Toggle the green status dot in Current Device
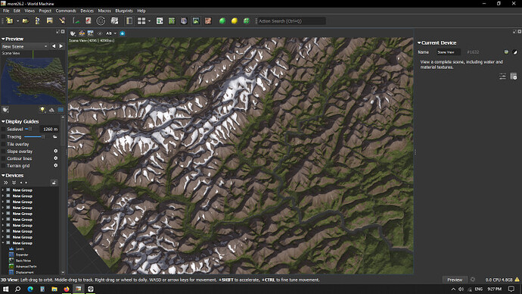The height and width of the screenshot is (294, 522). (506, 52)
